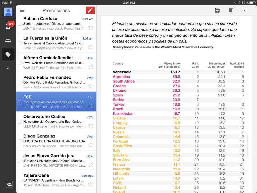Open the Diego Gonzalez 'CRONICA DE UNA MUERTE ANUNCIADA' email
Viewport: 257px width, 193px height.
(56, 141)
